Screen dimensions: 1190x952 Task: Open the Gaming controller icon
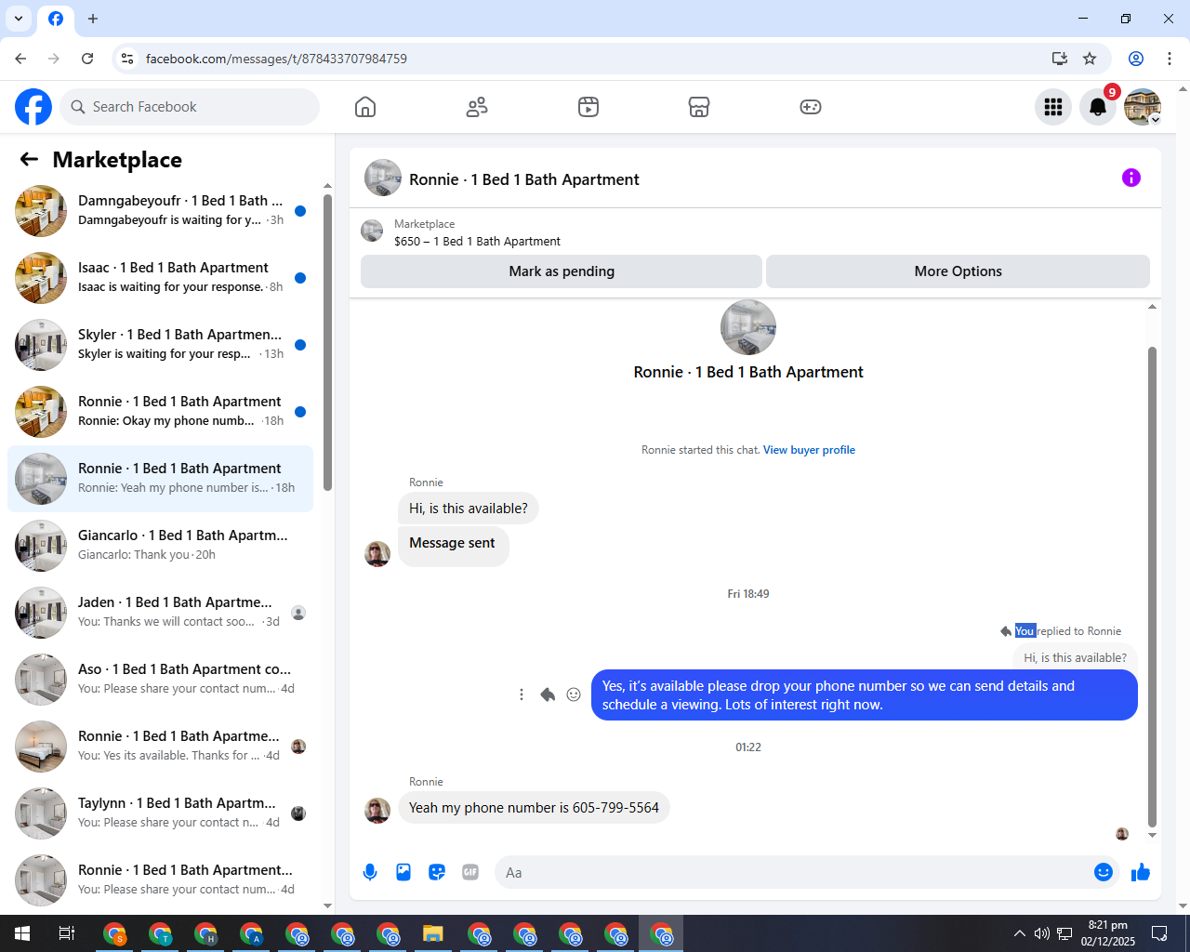811,107
